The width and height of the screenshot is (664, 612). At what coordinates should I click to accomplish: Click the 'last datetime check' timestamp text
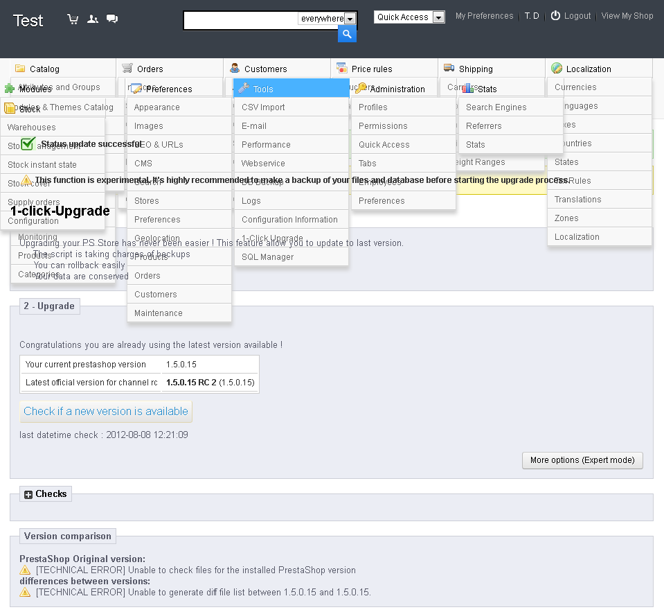[104, 435]
